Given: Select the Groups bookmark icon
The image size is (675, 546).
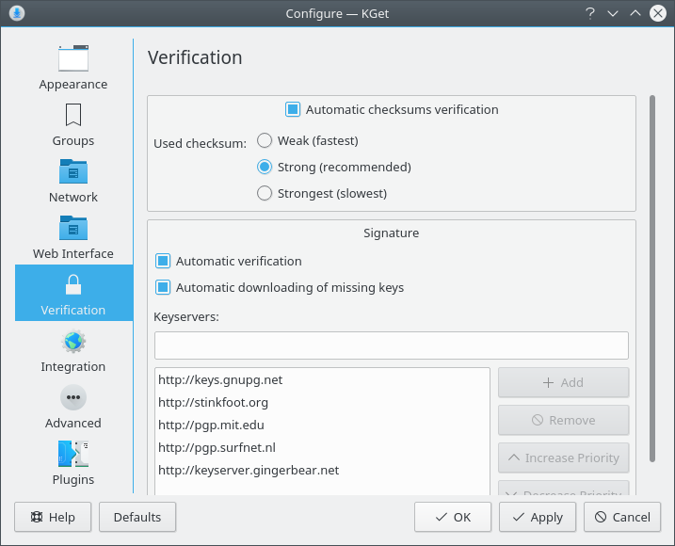Looking at the screenshot, I should click(73, 115).
